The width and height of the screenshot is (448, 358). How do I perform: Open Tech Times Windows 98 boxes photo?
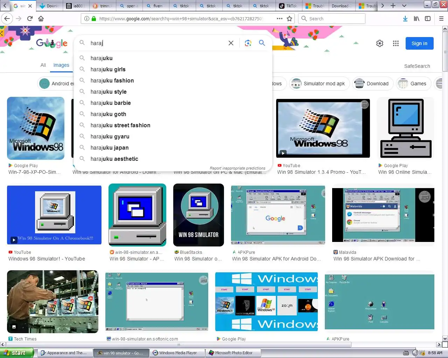[52, 302]
